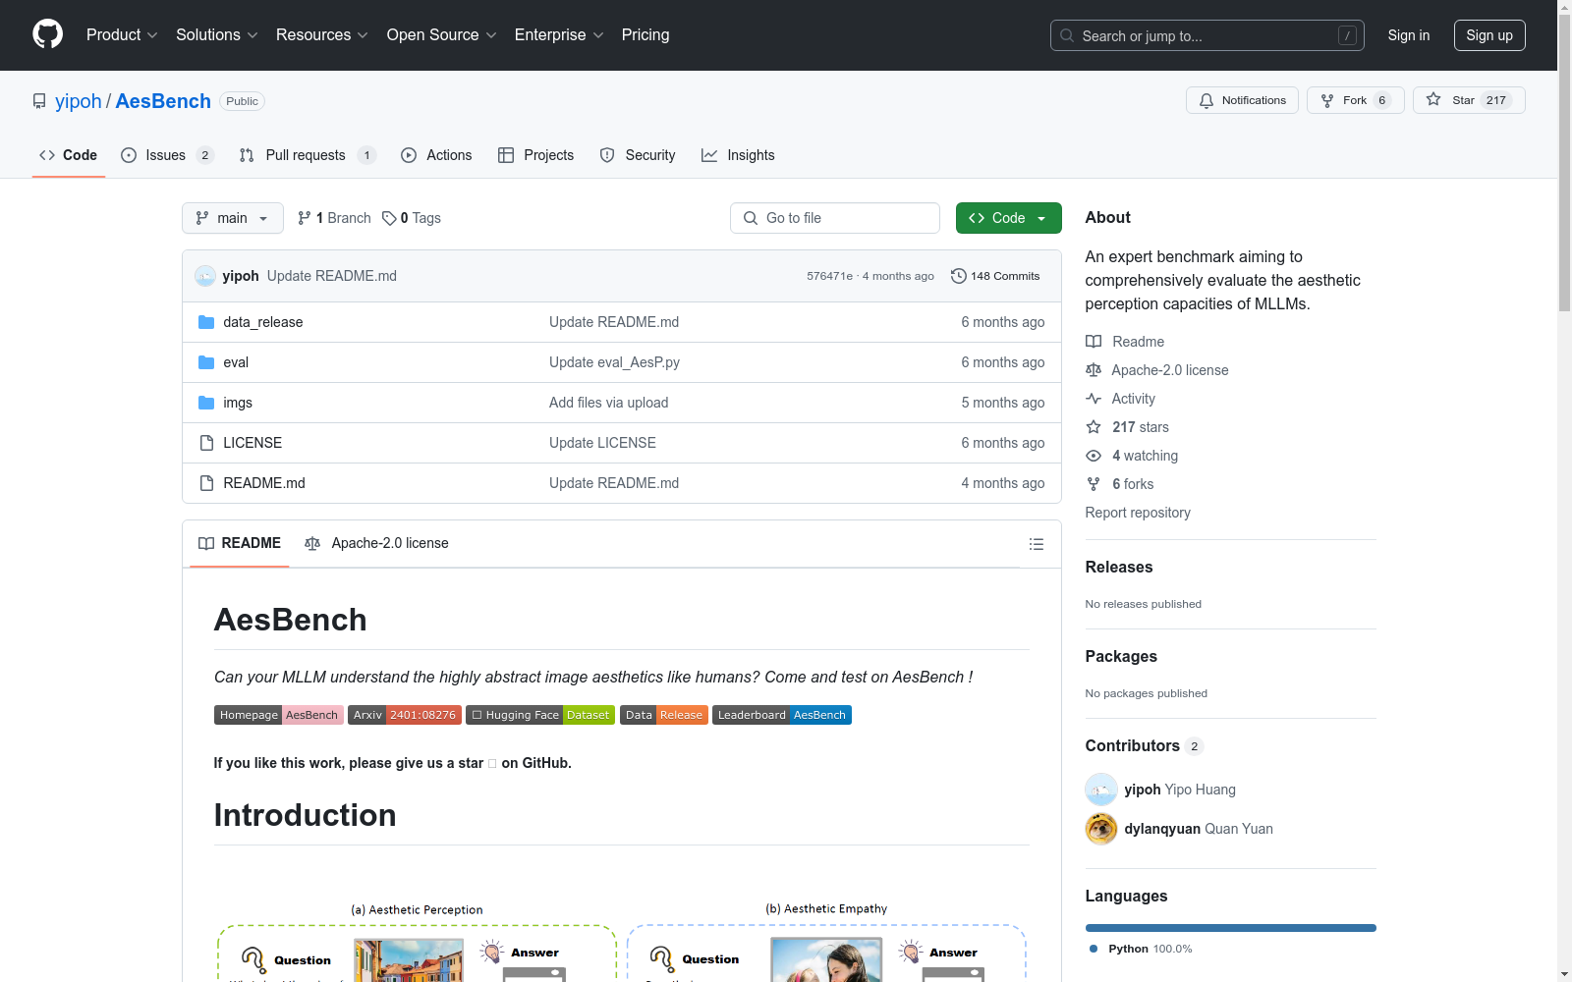Open the README outline list icon
Viewport: 1572px width, 982px height.
click(1036, 544)
